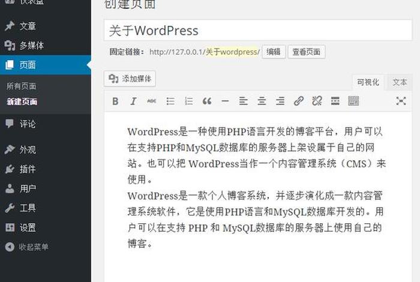The image size is (420, 282).
Task: Open 插件 (Plugins) in sidebar
Action: click(x=46, y=169)
